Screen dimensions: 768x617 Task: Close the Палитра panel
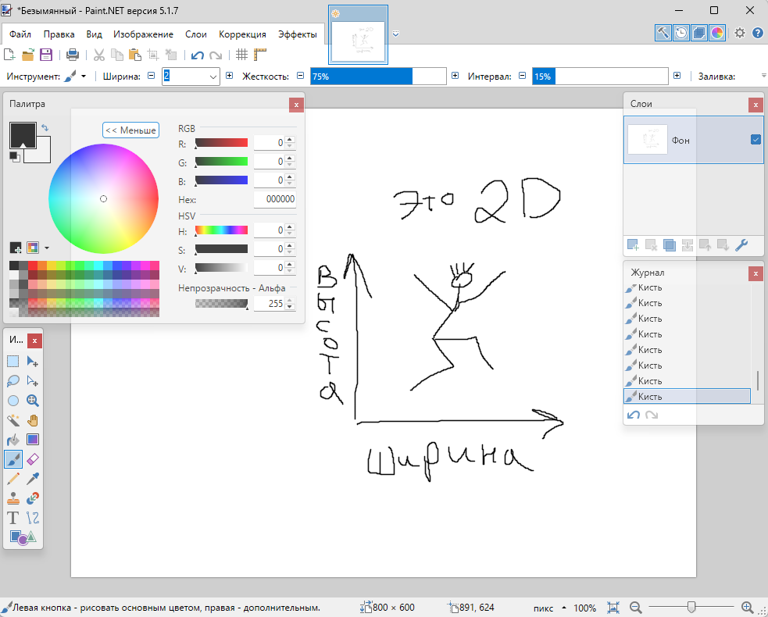[296, 105]
